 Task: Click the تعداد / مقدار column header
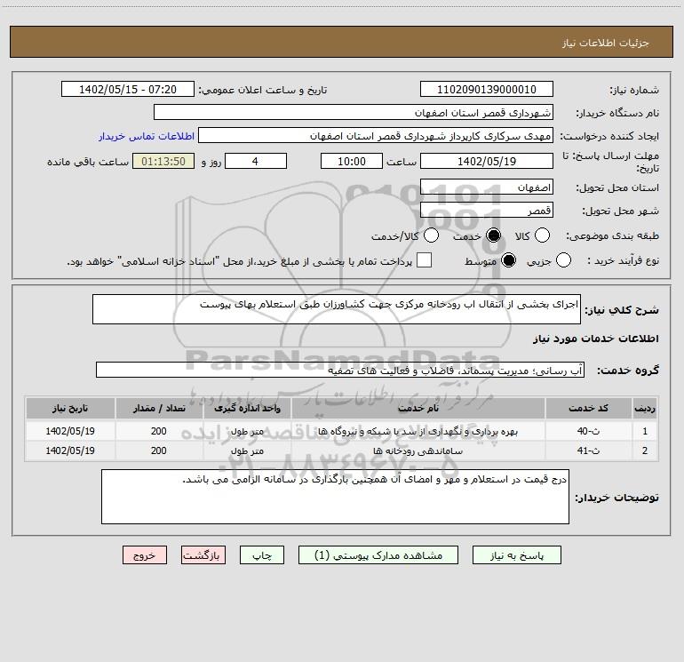[x=159, y=408]
